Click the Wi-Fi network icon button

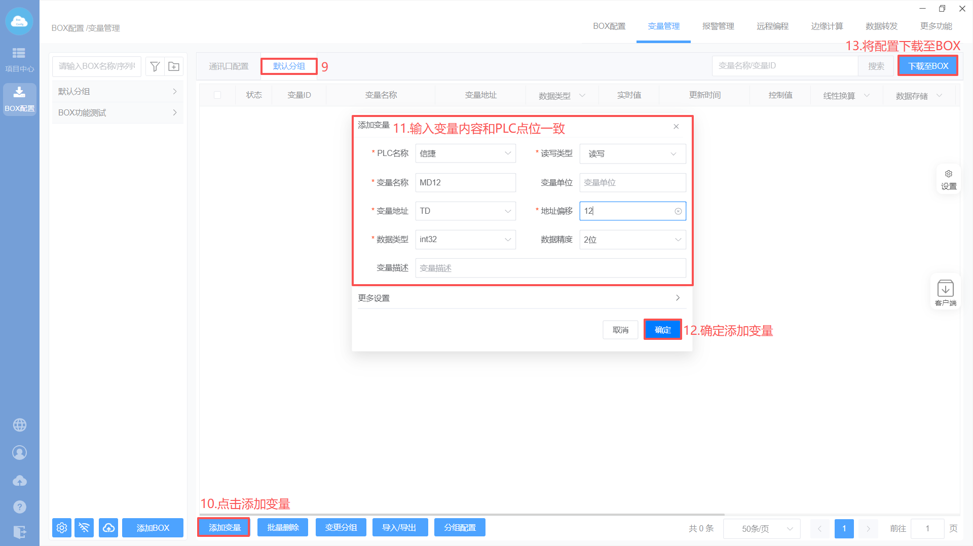tap(84, 528)
